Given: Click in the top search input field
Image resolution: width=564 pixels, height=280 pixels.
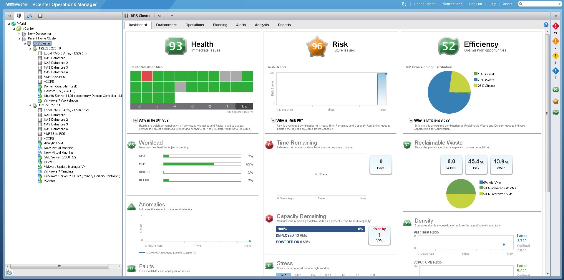Looking at the screenshot, I should (x=540, y=4).
